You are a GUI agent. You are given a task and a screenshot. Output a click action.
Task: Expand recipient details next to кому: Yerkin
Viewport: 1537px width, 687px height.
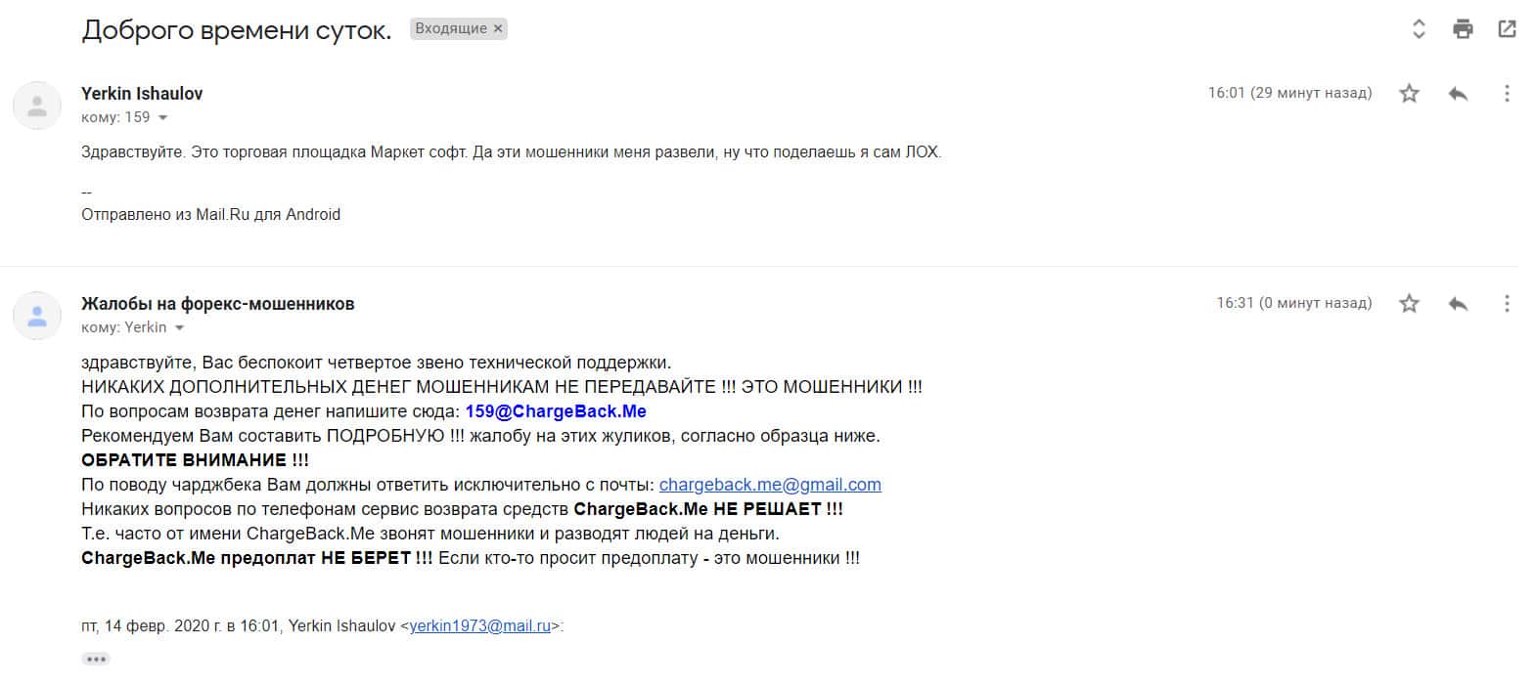point(179,328)
